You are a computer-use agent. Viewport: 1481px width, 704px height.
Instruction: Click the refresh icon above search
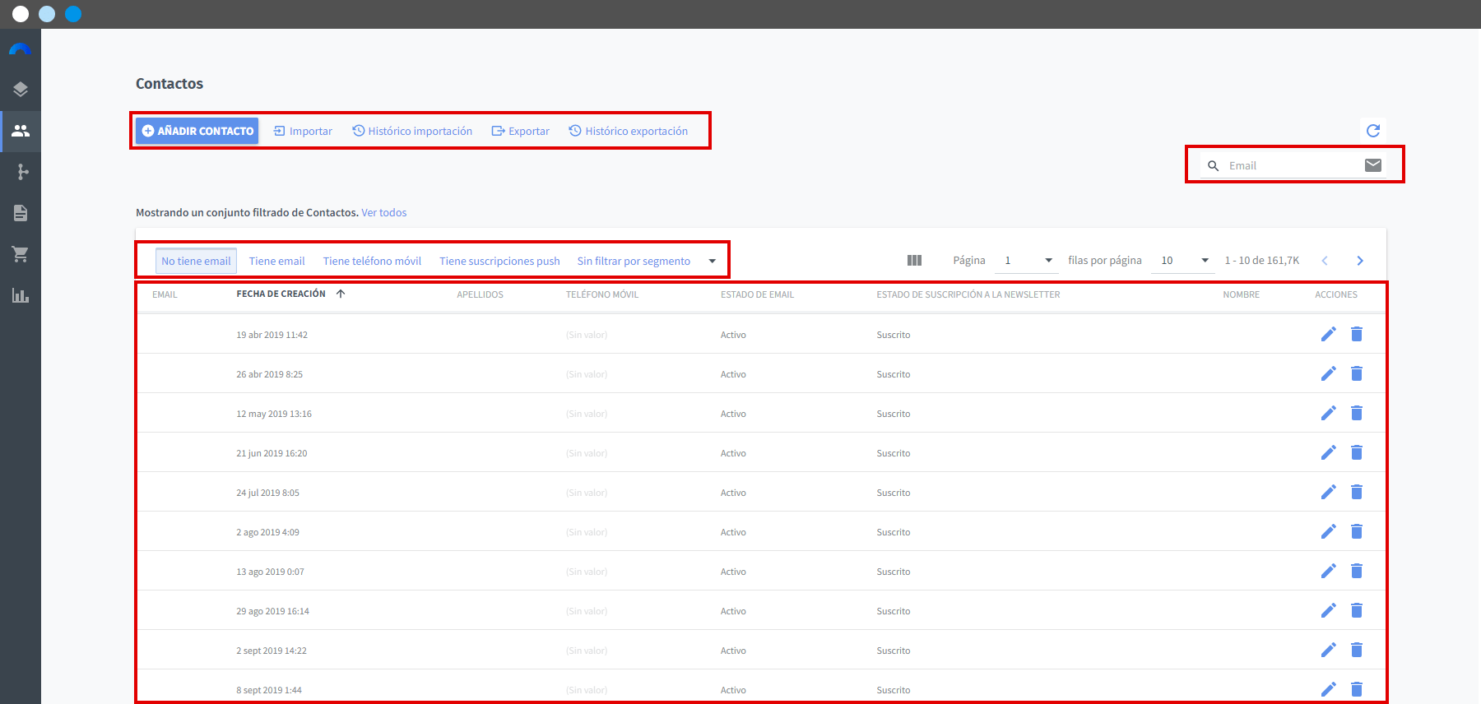(1372, 131)
